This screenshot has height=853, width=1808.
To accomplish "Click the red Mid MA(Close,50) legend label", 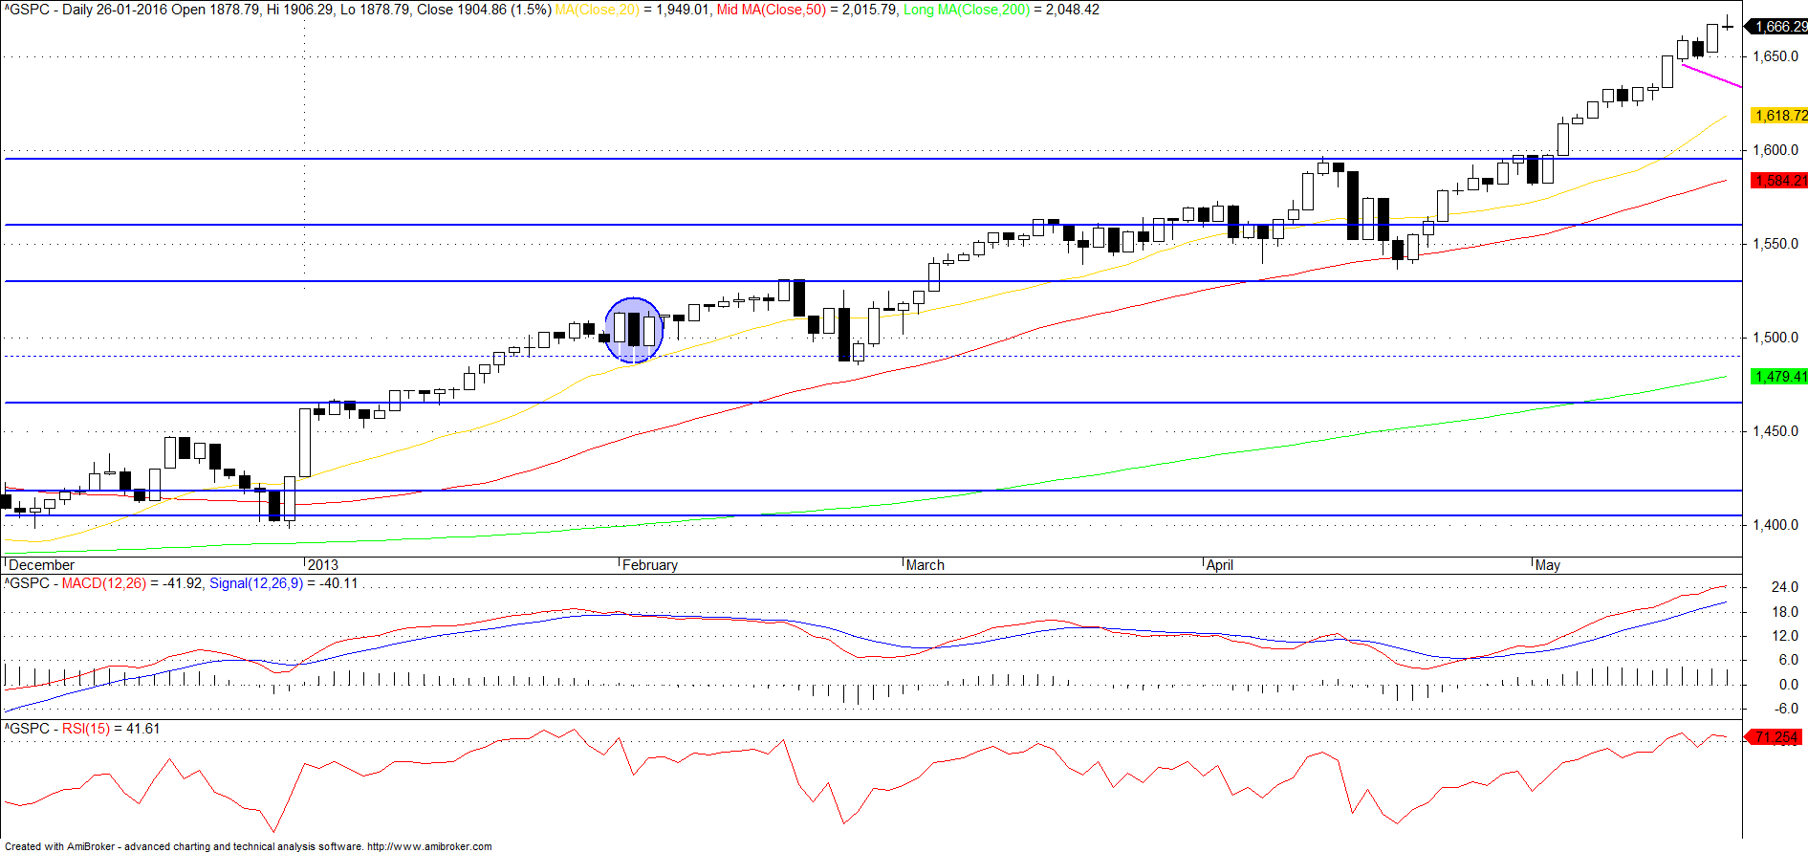I will click(x=772, y=10).
